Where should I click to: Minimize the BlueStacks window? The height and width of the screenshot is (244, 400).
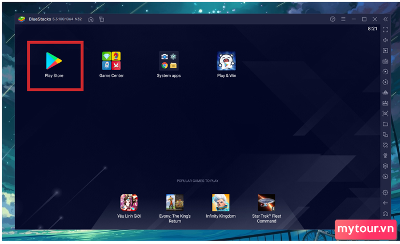(x=354, y=19)
